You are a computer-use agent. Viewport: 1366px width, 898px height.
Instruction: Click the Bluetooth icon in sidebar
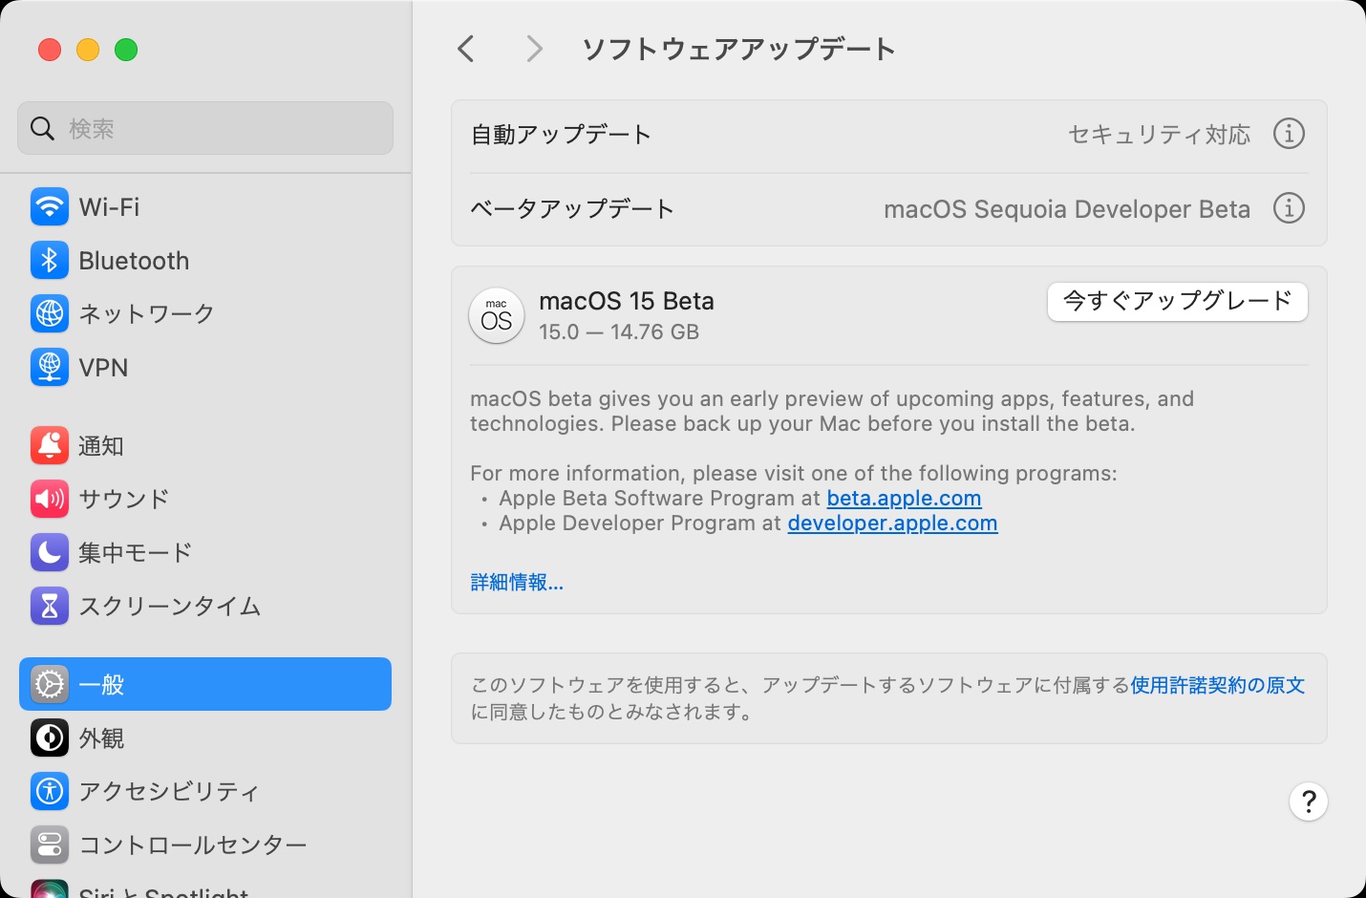[x=50, y=260]
